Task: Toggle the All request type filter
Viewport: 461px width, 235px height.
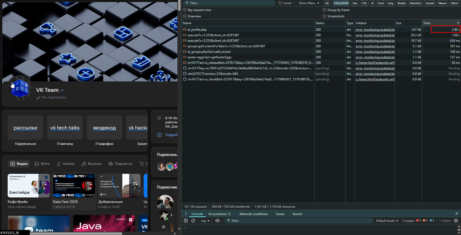Action: coord(327,3)
